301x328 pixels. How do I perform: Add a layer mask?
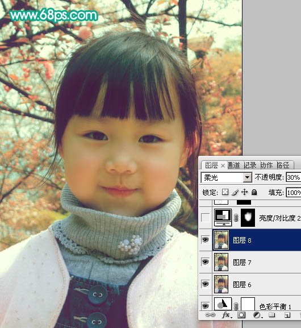[241, 315]
